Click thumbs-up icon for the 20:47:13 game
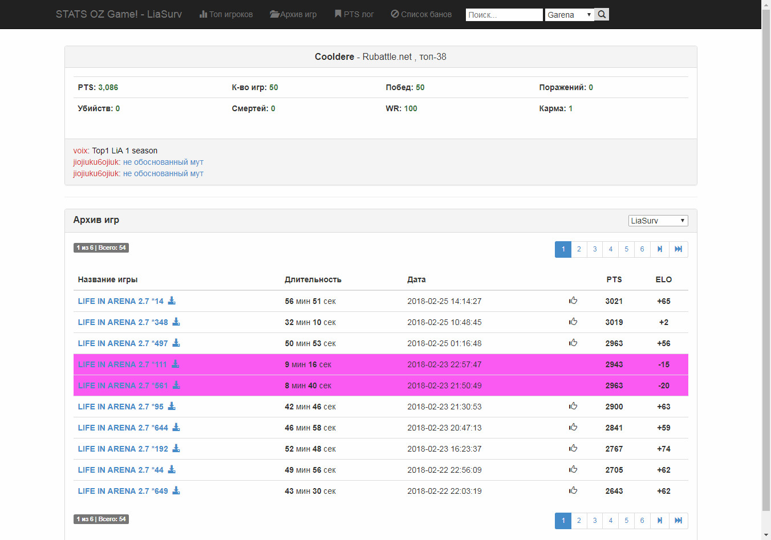The image size is (771, 540). pos(573,427)
